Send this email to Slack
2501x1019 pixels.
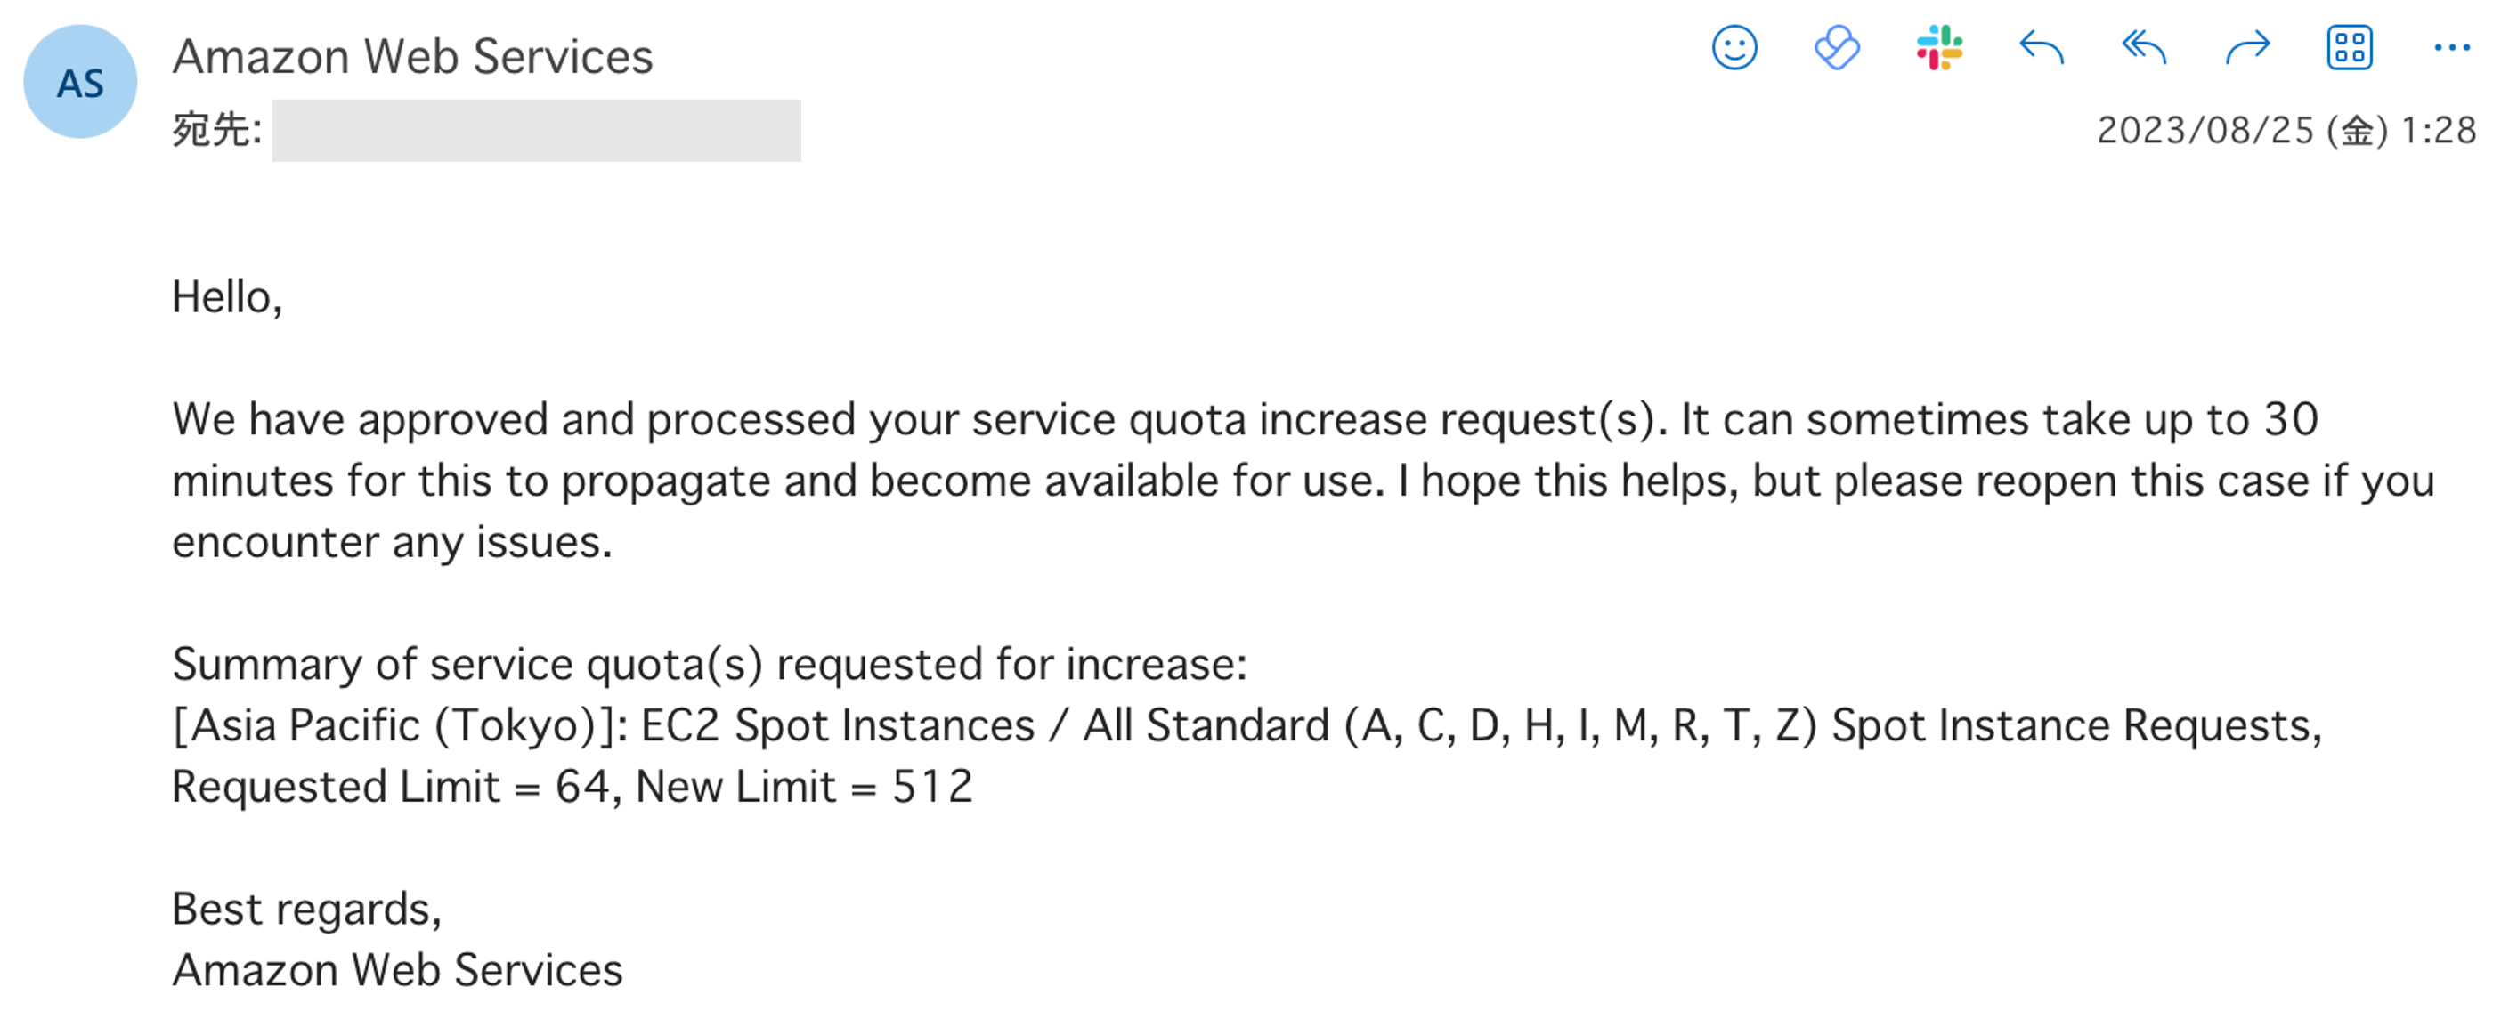click(x=1940, y=47)
